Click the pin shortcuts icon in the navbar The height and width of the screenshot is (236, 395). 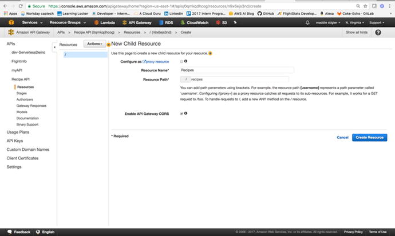235,22
